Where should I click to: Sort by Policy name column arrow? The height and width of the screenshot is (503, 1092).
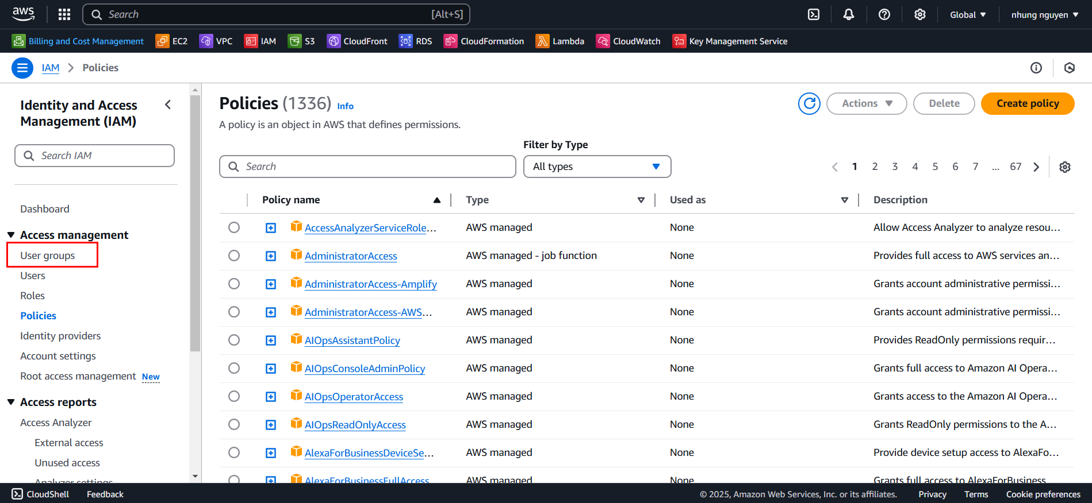[x=437, y=200]
